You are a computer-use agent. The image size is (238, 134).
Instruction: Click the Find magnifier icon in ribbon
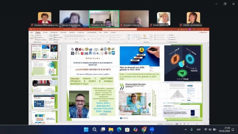click(x=169, y=35)
